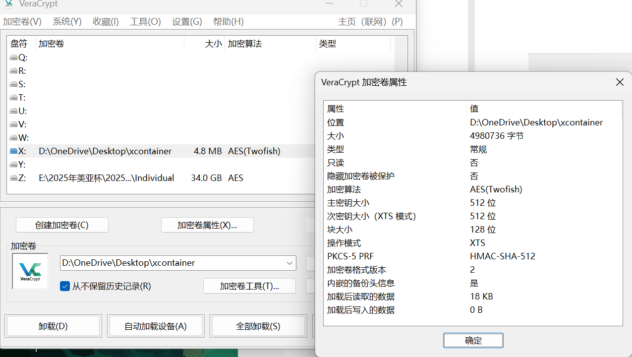Select drive icon for R:
This screenshot has height=357, width=632.
pyautogui.click(x=13, y=71)
